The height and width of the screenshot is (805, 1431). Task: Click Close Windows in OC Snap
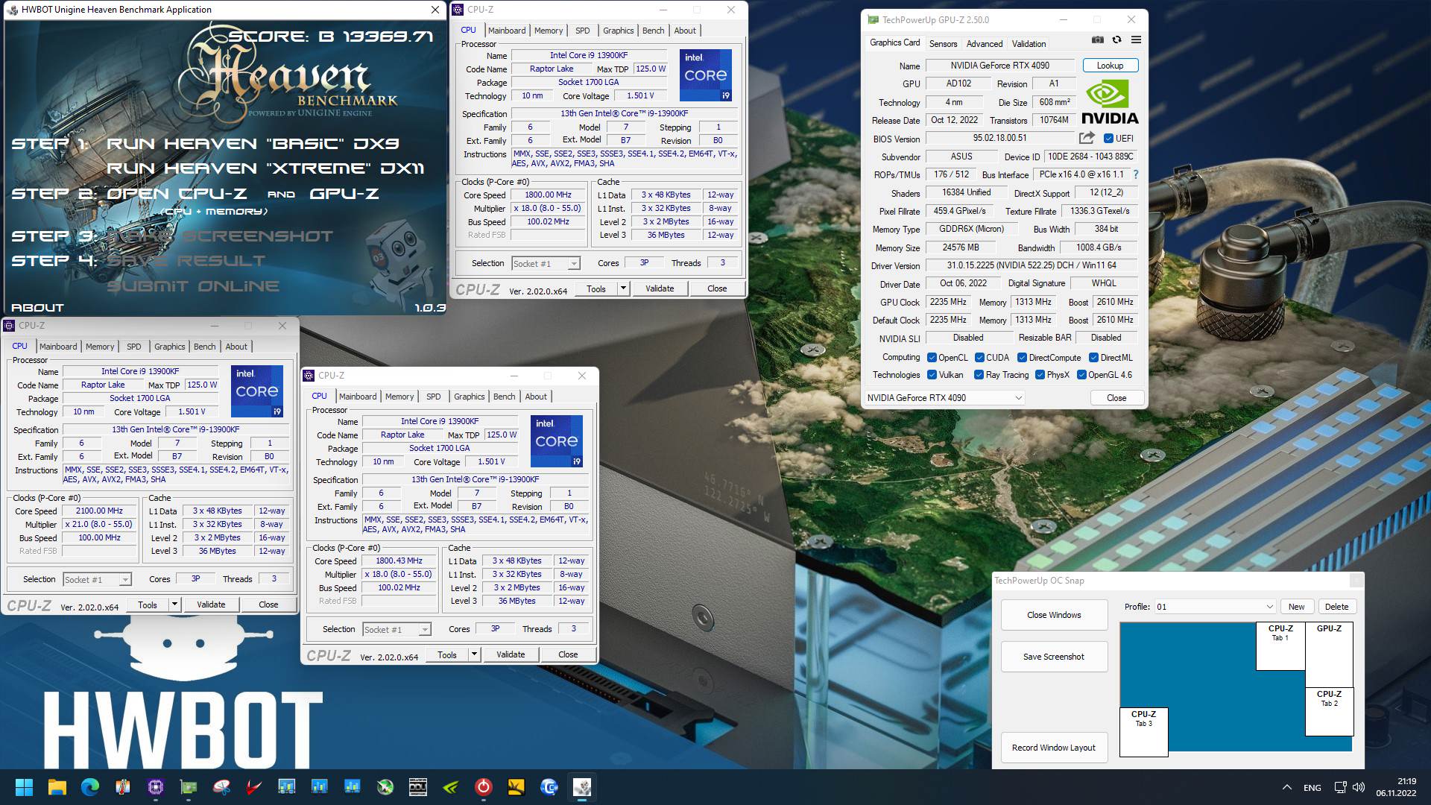[1054, 615]
